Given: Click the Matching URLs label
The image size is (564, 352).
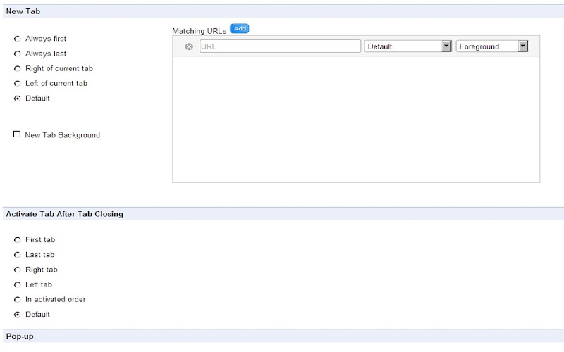Looking at the screenshot, I should (200, 31).
